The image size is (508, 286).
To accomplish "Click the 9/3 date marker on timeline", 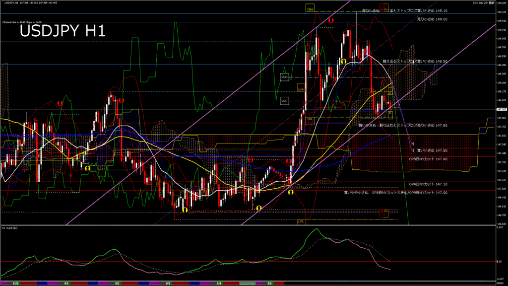I will point(168,284).
